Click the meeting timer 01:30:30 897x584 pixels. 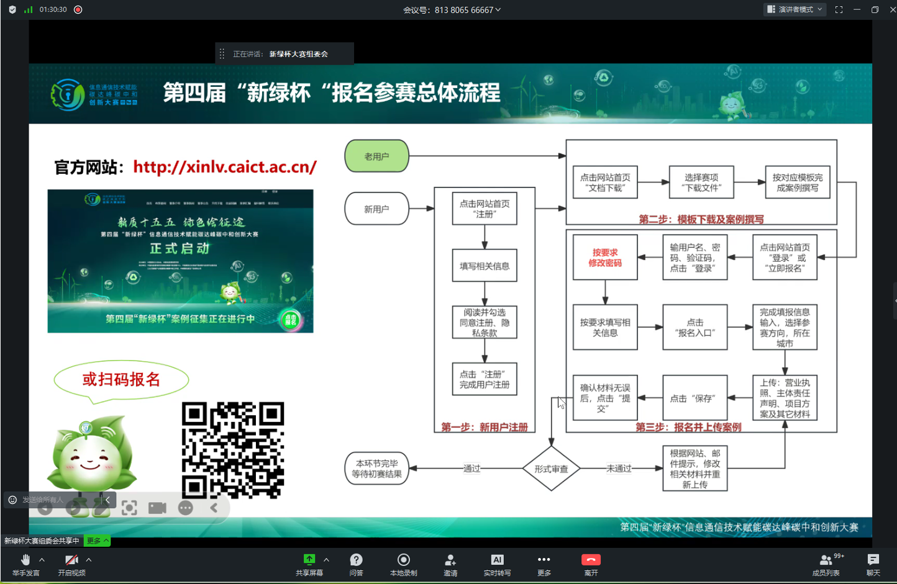pos(53,10)
